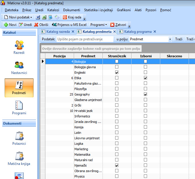
Task: Click the MS Word export toolbar icon
Action: coord(38,17)
